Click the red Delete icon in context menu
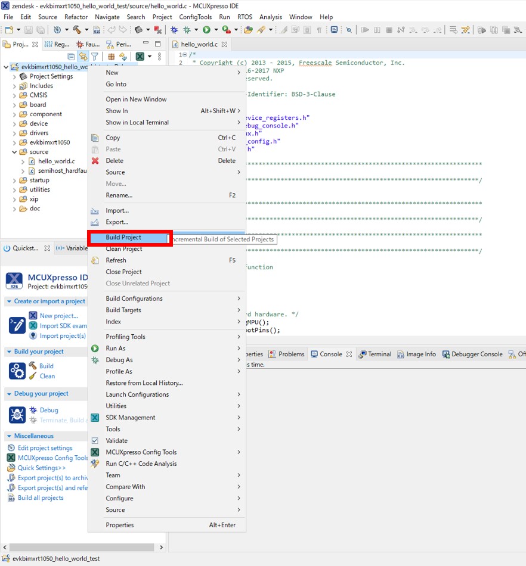 95,161
